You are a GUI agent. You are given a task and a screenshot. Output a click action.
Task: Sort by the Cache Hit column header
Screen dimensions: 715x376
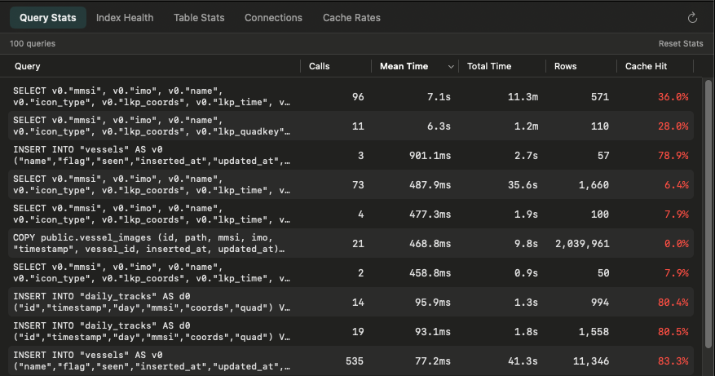point(646,66)
